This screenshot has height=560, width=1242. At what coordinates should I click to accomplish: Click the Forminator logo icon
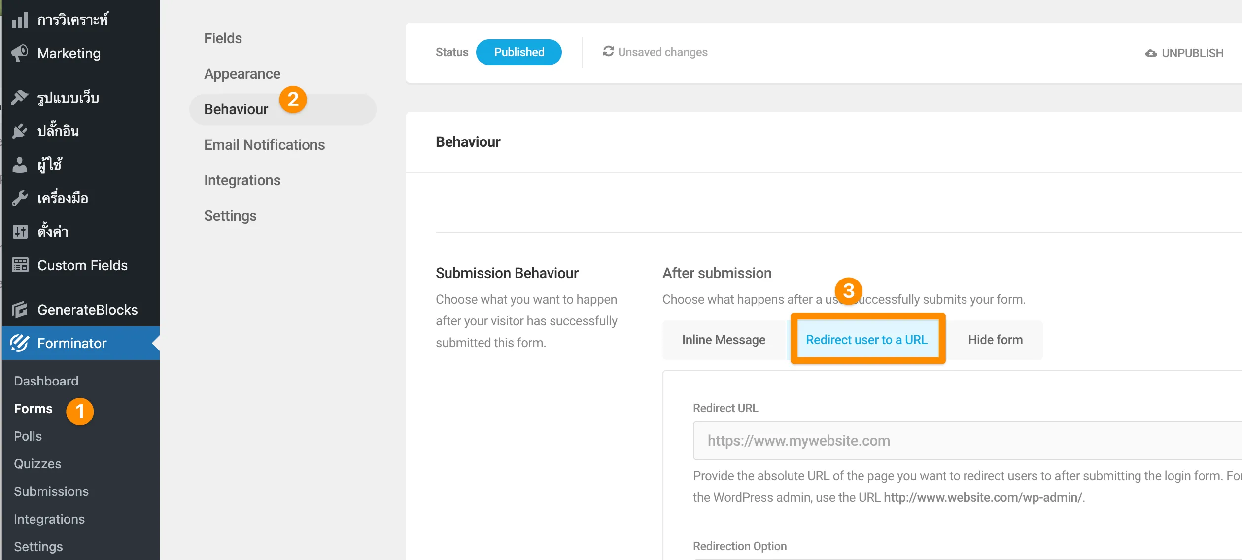tap(20, 343)
